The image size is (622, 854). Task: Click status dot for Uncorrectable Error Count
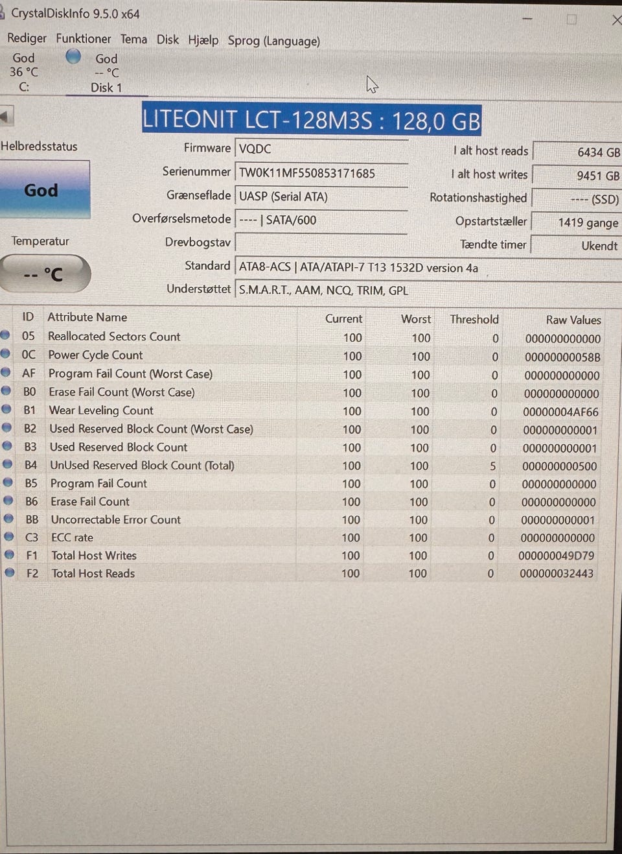click(8, 519)
